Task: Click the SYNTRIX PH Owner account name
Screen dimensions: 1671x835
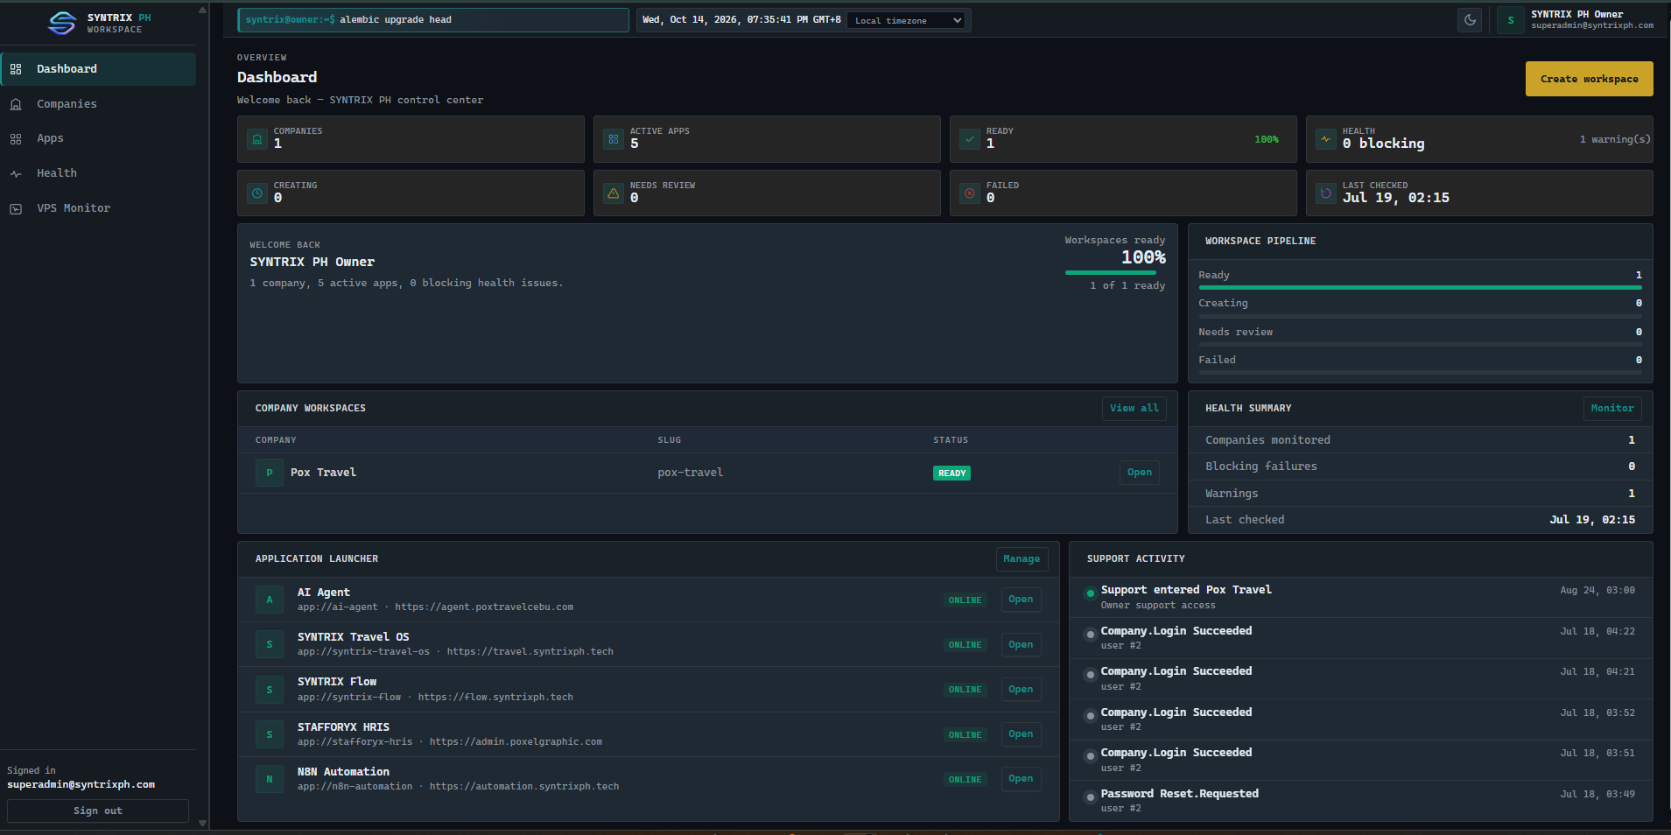Action: click(1577, 14)
